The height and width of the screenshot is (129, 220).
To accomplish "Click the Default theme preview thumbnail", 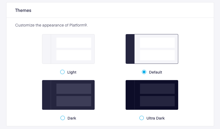I will 152,49.
